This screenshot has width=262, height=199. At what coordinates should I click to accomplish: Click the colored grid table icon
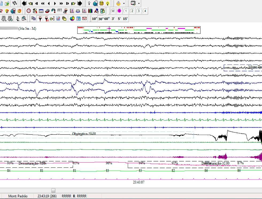point(78,18)
